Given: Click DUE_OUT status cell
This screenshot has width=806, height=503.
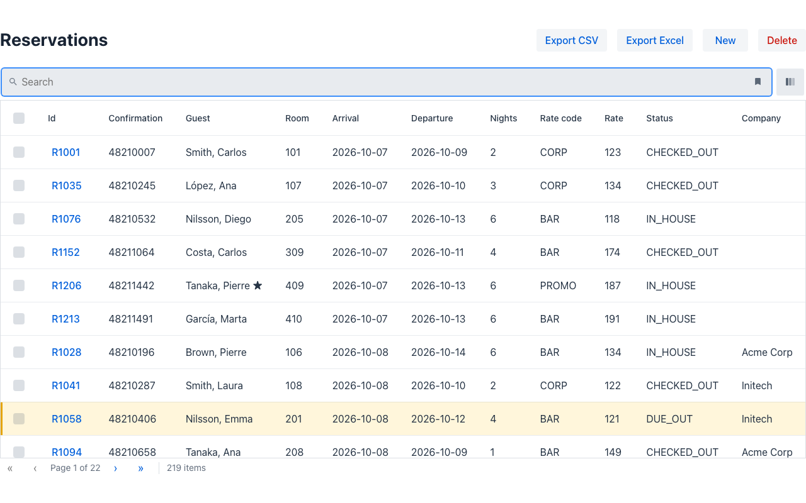Looking at the screenshot, I should click(669, 419).
